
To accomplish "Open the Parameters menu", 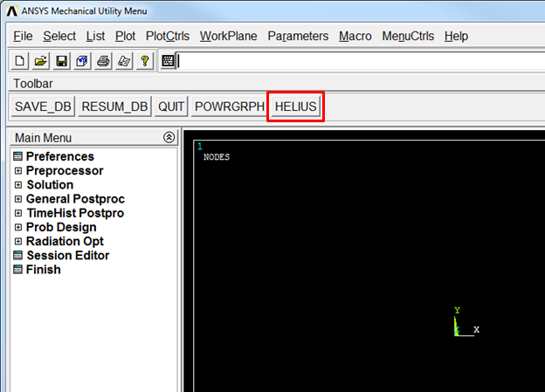I will coord(298,36).
